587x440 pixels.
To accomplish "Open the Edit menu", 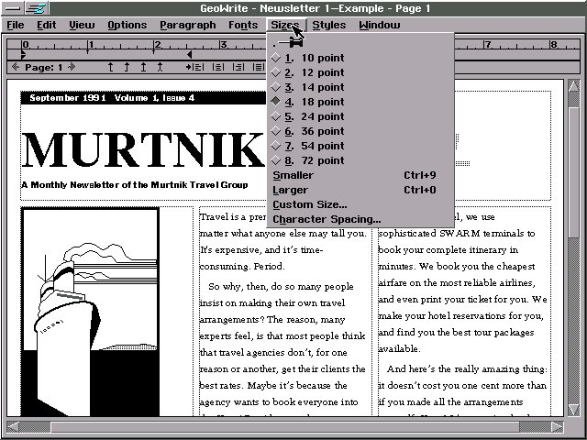I will click(47, 25).
